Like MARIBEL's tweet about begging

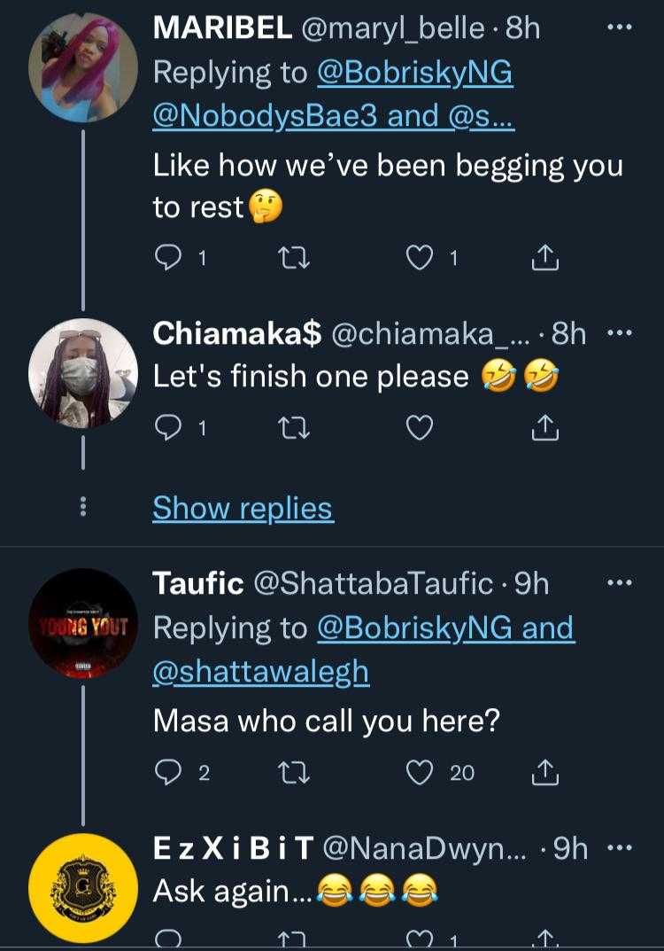pos(418,258)
